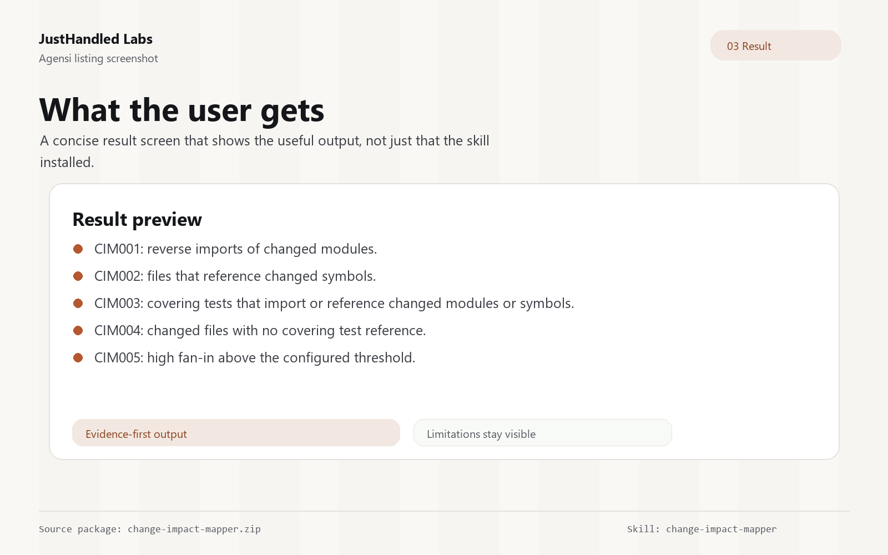Select the CIM005 high fan-in line
The width and height of the screenshot is (888, 555).
[255, 358]
